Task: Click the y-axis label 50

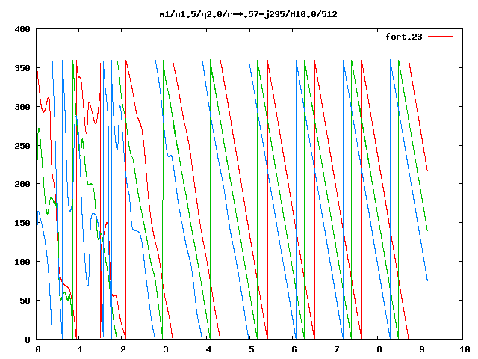Action: pyautogui.click(x=25, y=301)
